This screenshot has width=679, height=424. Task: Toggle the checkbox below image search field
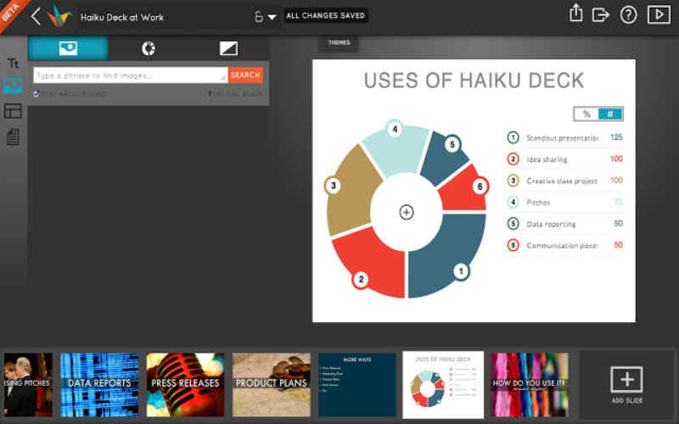(x=36, y=94)
